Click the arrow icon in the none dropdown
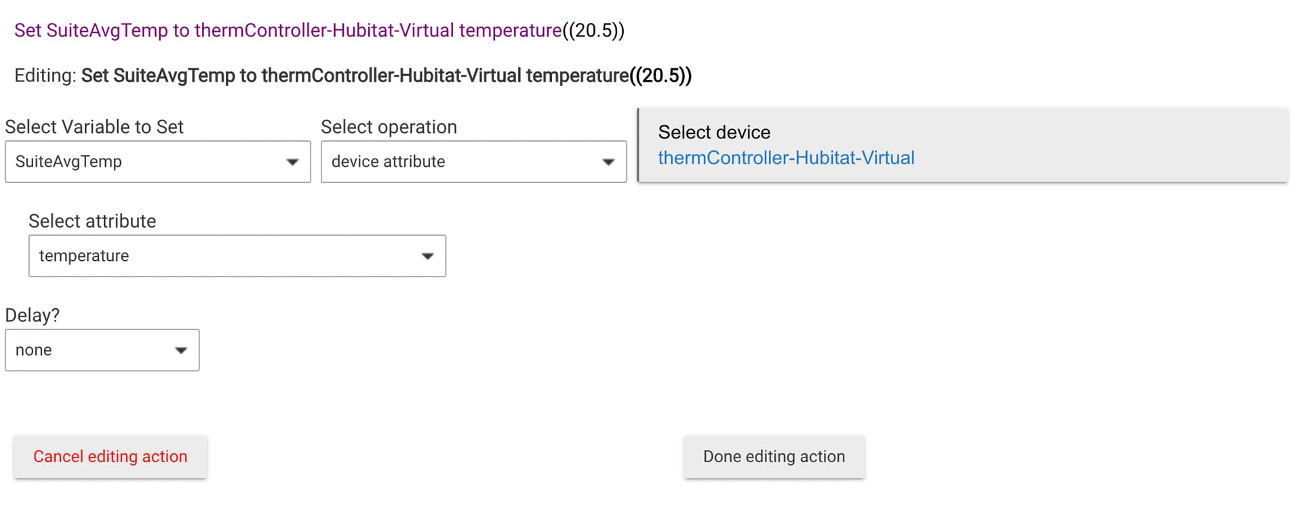The width and height of the screenshot is (1302, 513). point(180,350)
